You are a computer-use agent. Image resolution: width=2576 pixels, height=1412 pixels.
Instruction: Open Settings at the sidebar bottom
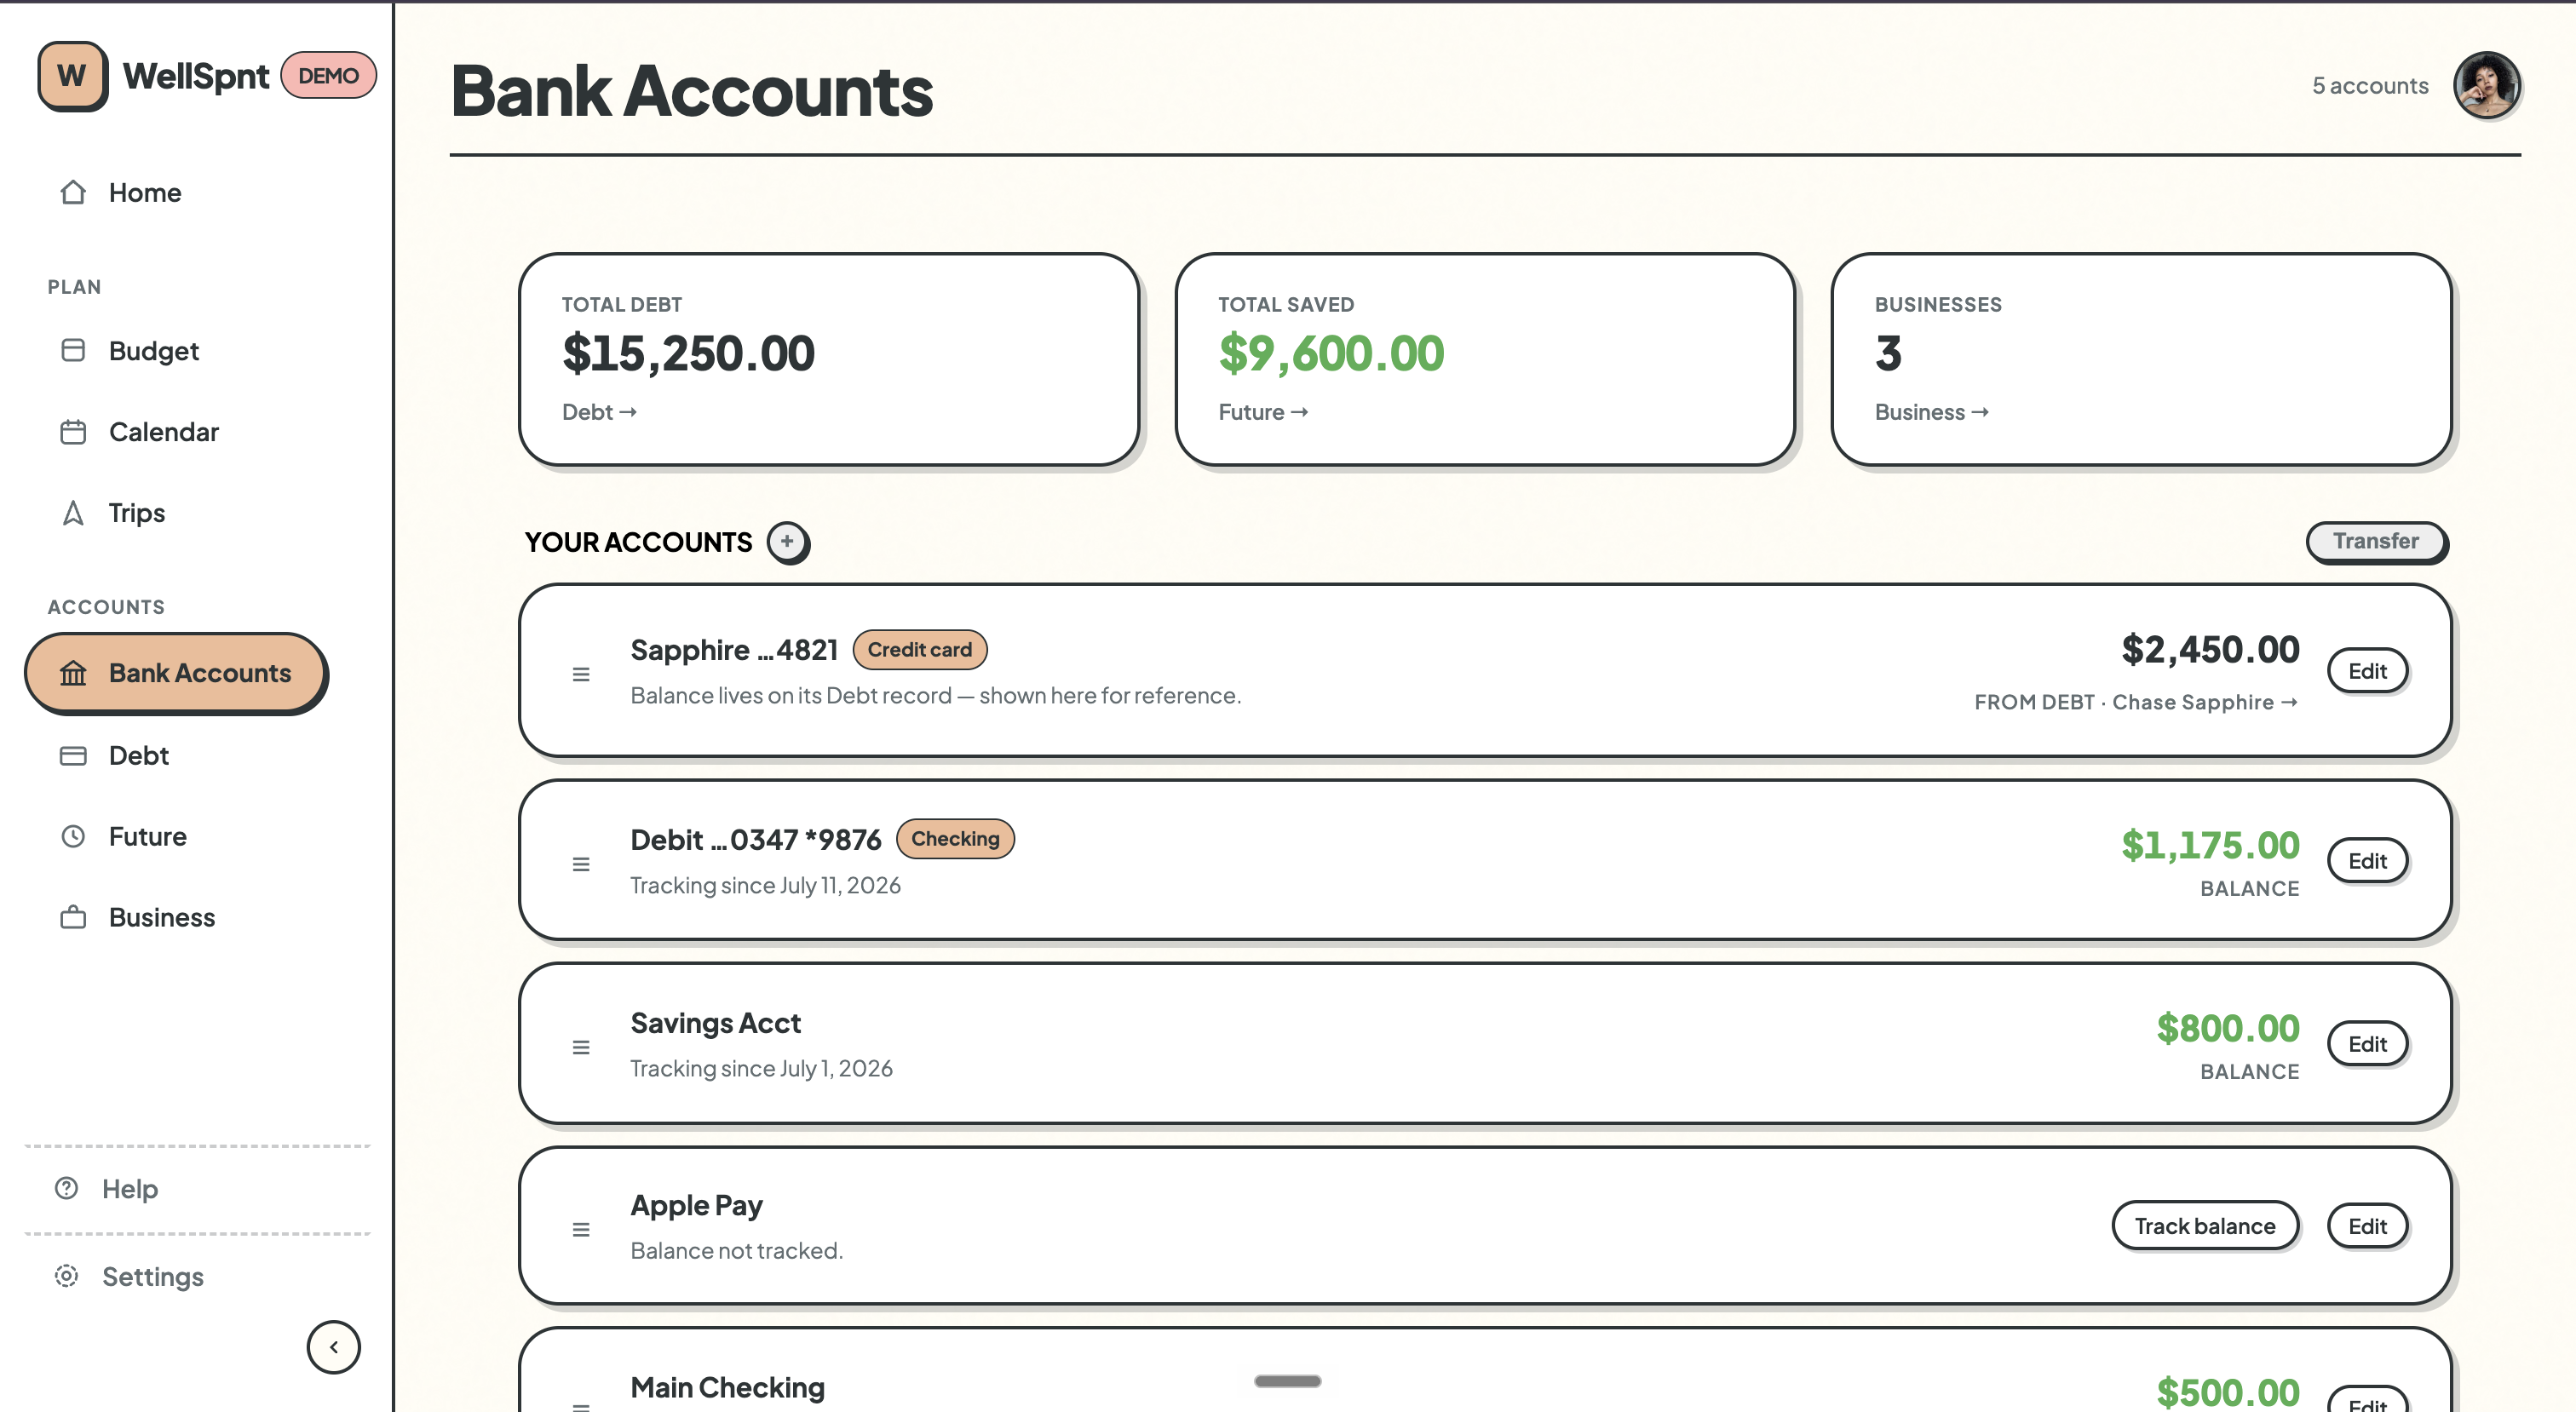pyautogui.click(x=153, y=1277)
